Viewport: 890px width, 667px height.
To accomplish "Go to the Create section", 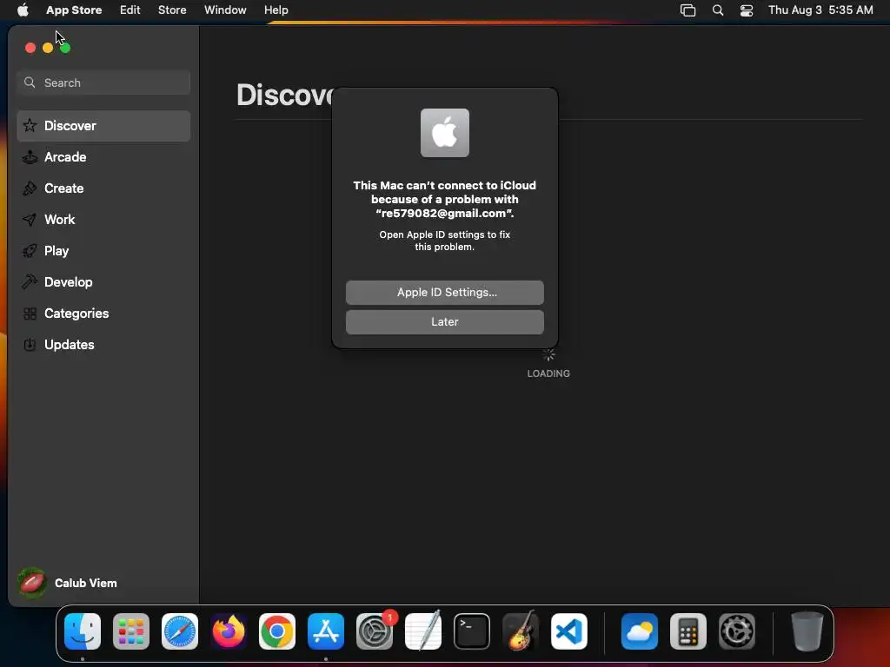I will (103, 188).
